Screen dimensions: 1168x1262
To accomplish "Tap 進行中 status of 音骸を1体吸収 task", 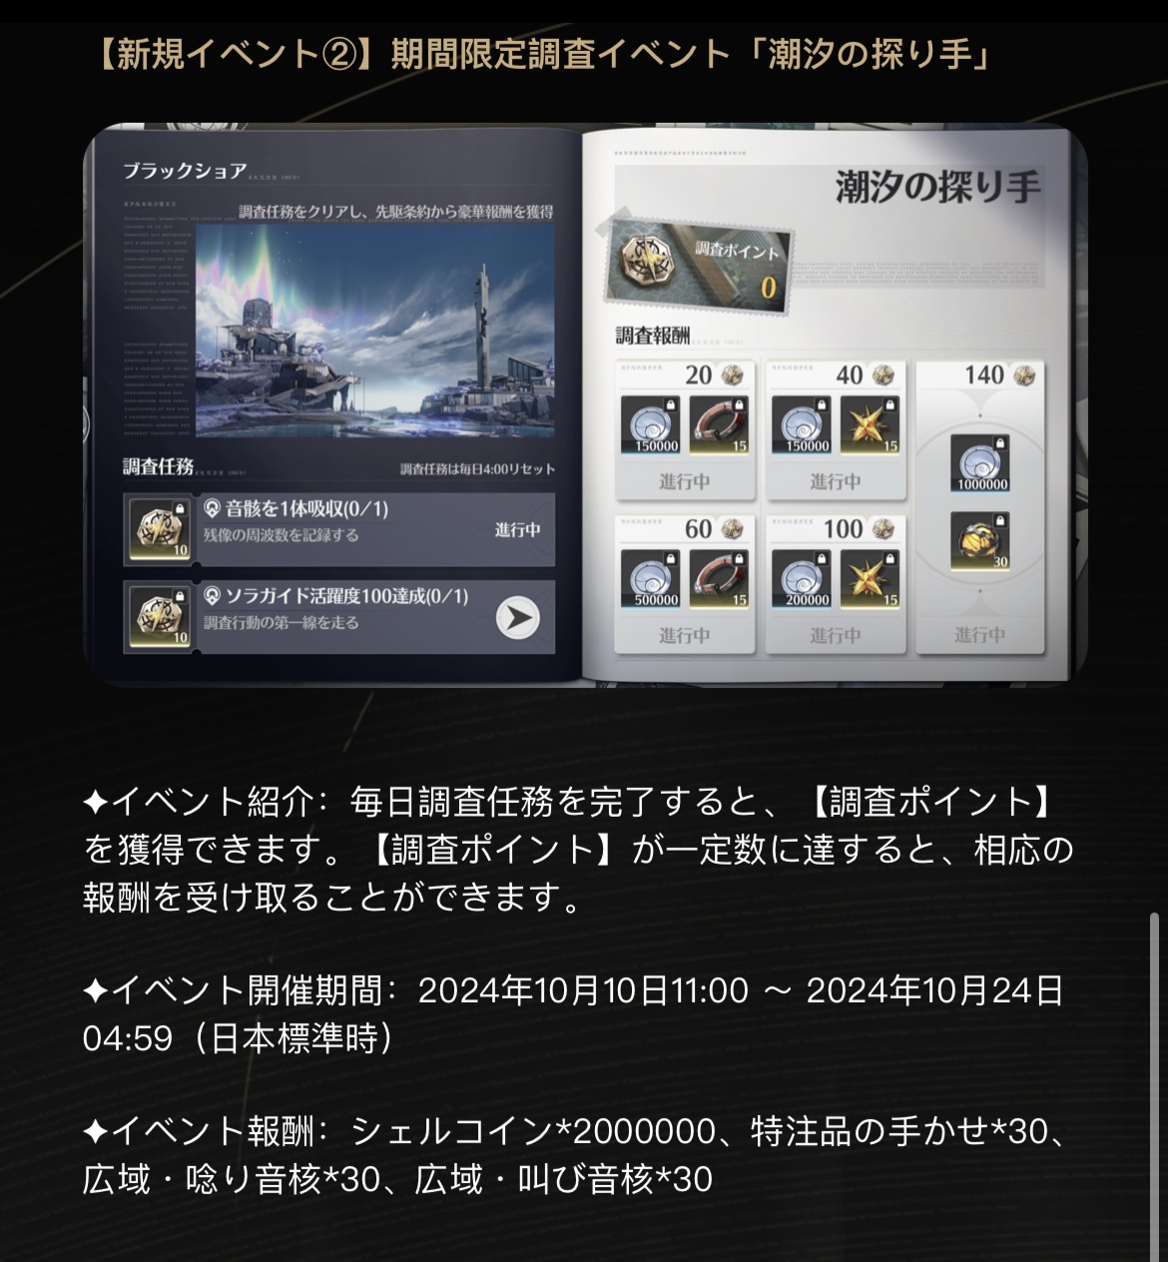I will pos(518,530).
